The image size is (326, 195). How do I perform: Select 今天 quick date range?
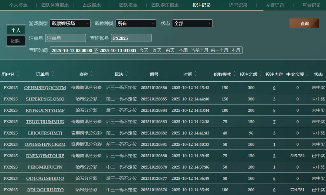[144, 50]
